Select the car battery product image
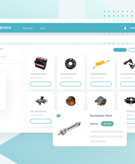This screenshot has width=135, height=164. point(41,63)
